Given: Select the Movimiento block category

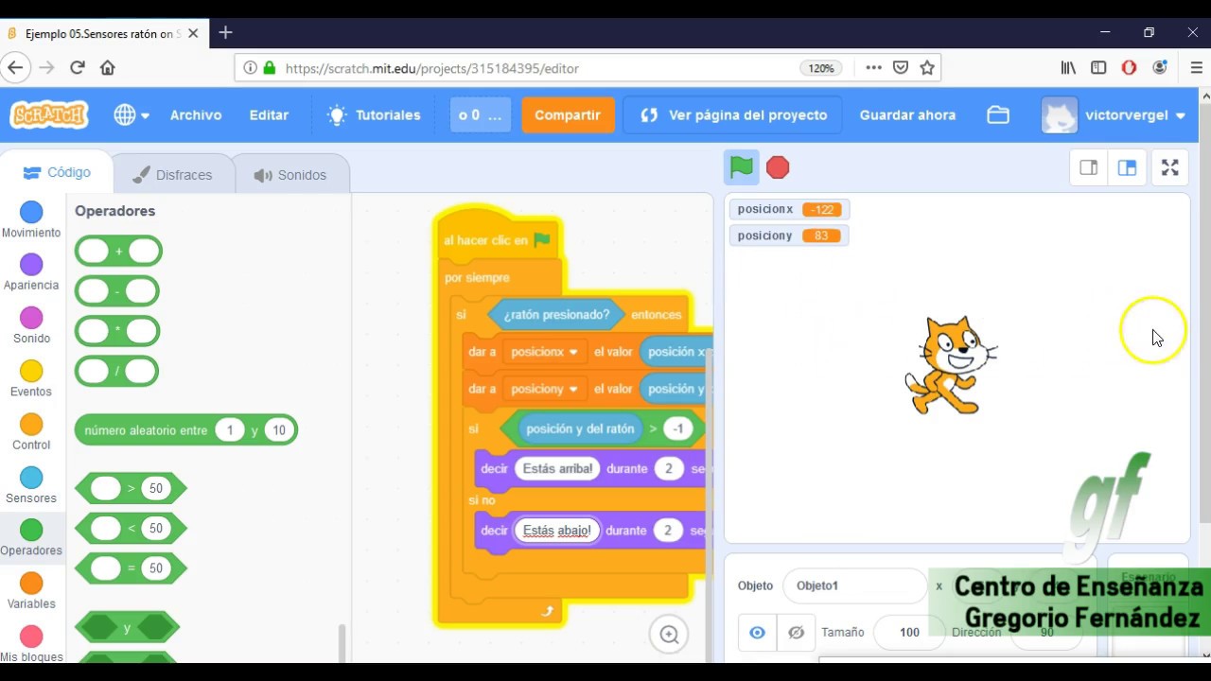Looking at the screenshot, I should 31,219.
